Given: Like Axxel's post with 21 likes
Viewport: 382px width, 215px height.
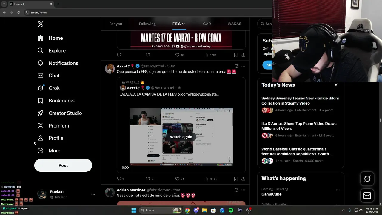Looking at the screenshot, I should [x=179, y=179].
